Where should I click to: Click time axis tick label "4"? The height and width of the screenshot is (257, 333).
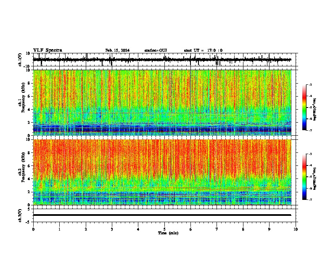tap(138, 229)
